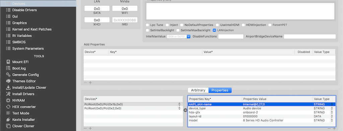This screenshot has height=131, width=343.
Task: Click the AirportBridgeDeviceName input field
Action: click(310, 36)
